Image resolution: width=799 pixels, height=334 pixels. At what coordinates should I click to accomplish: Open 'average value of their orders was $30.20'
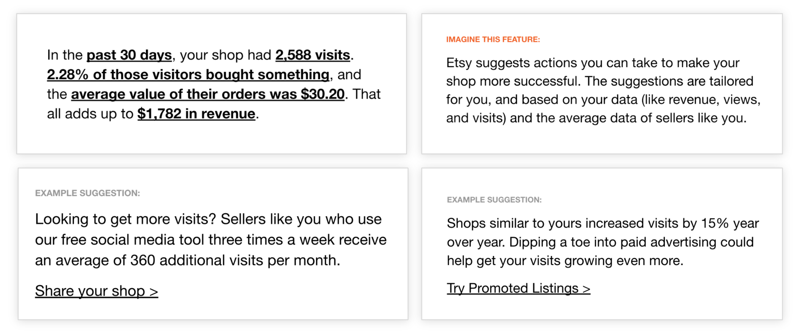pyautogui.click(x=208, y=94)
